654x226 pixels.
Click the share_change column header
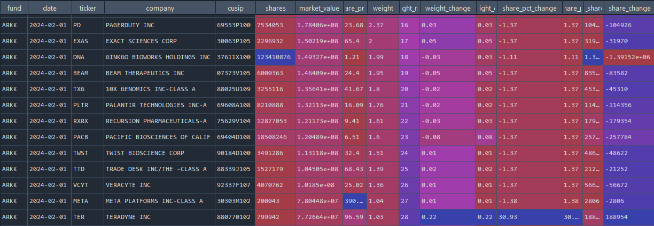click(629, 9)
